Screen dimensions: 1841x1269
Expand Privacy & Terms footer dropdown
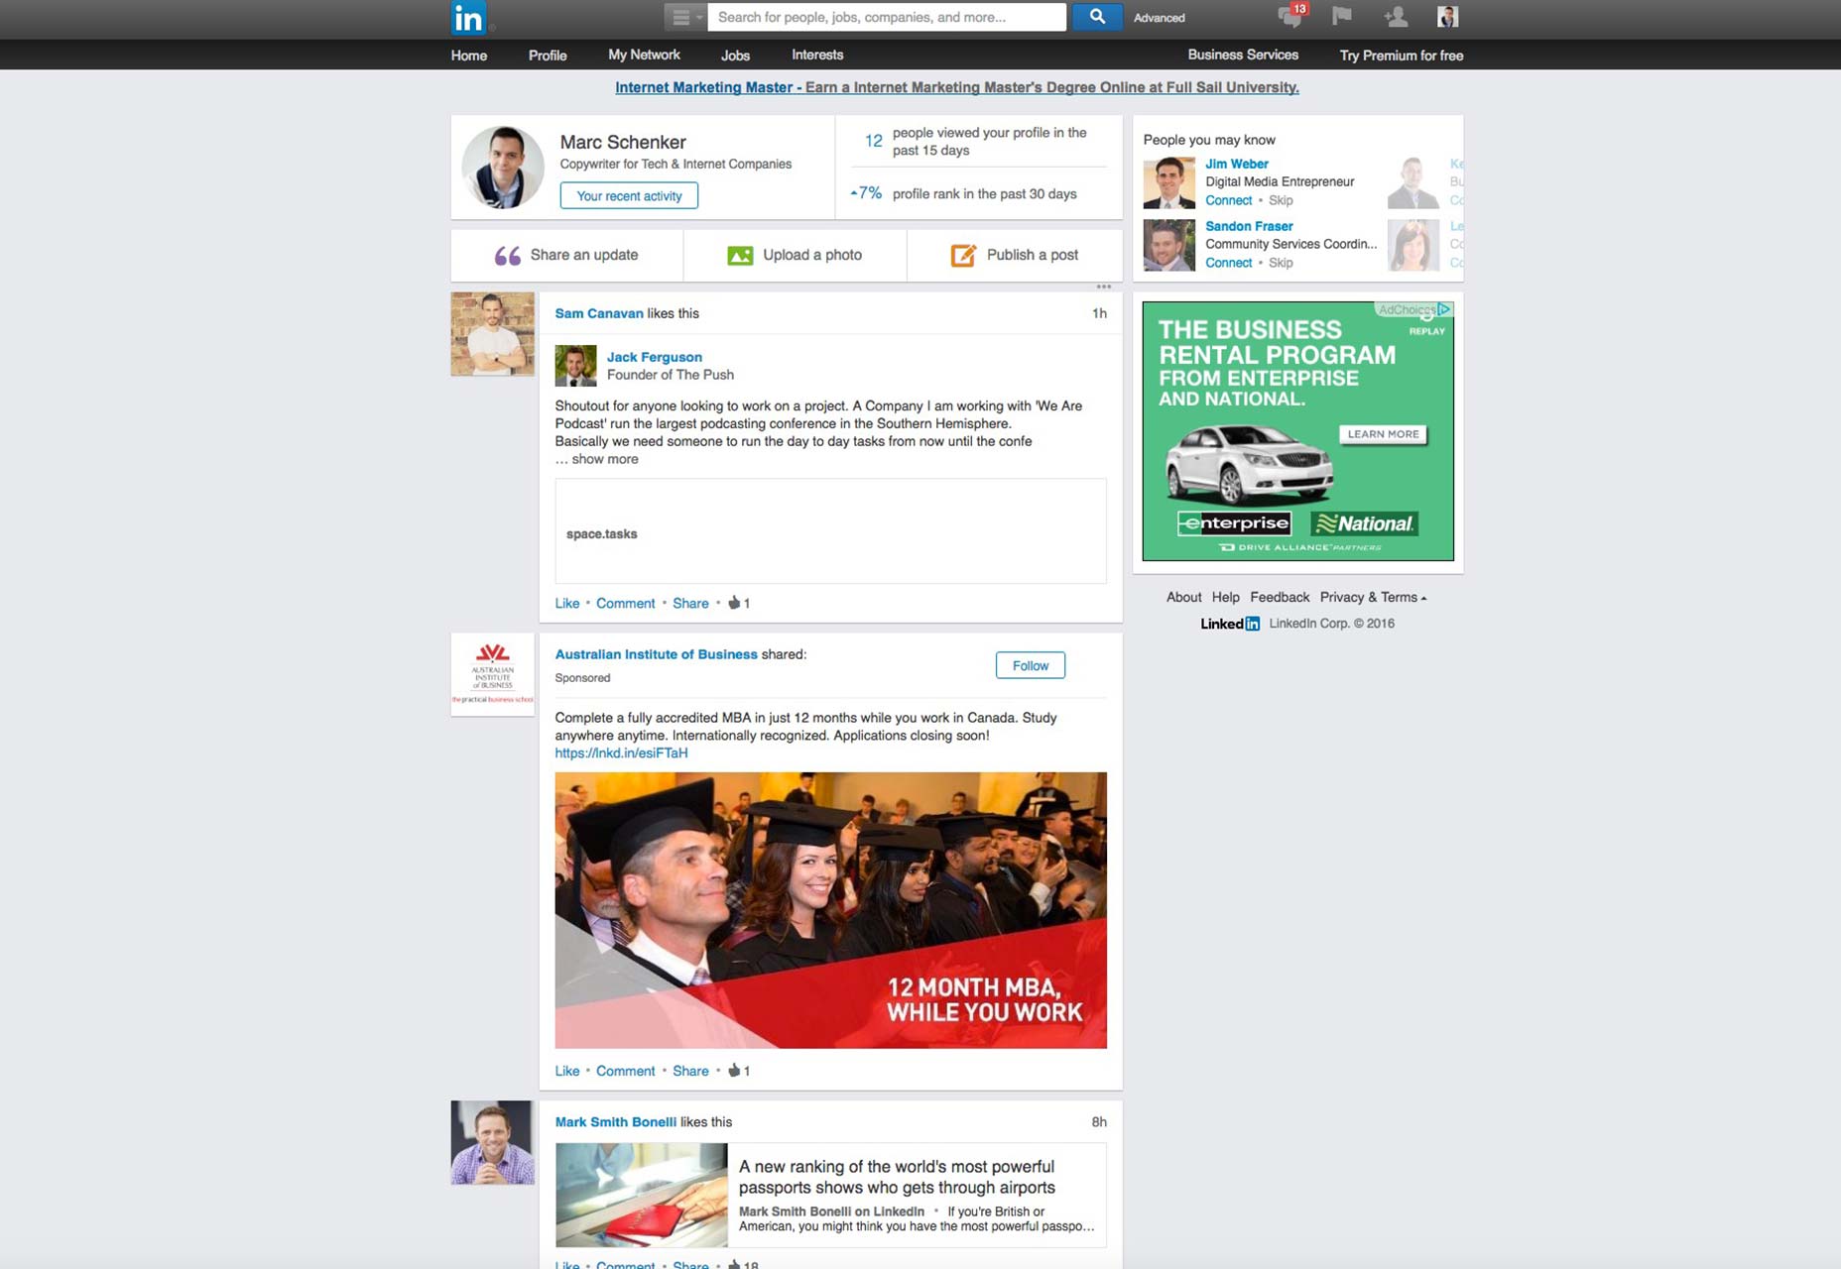pos(1373,597)
